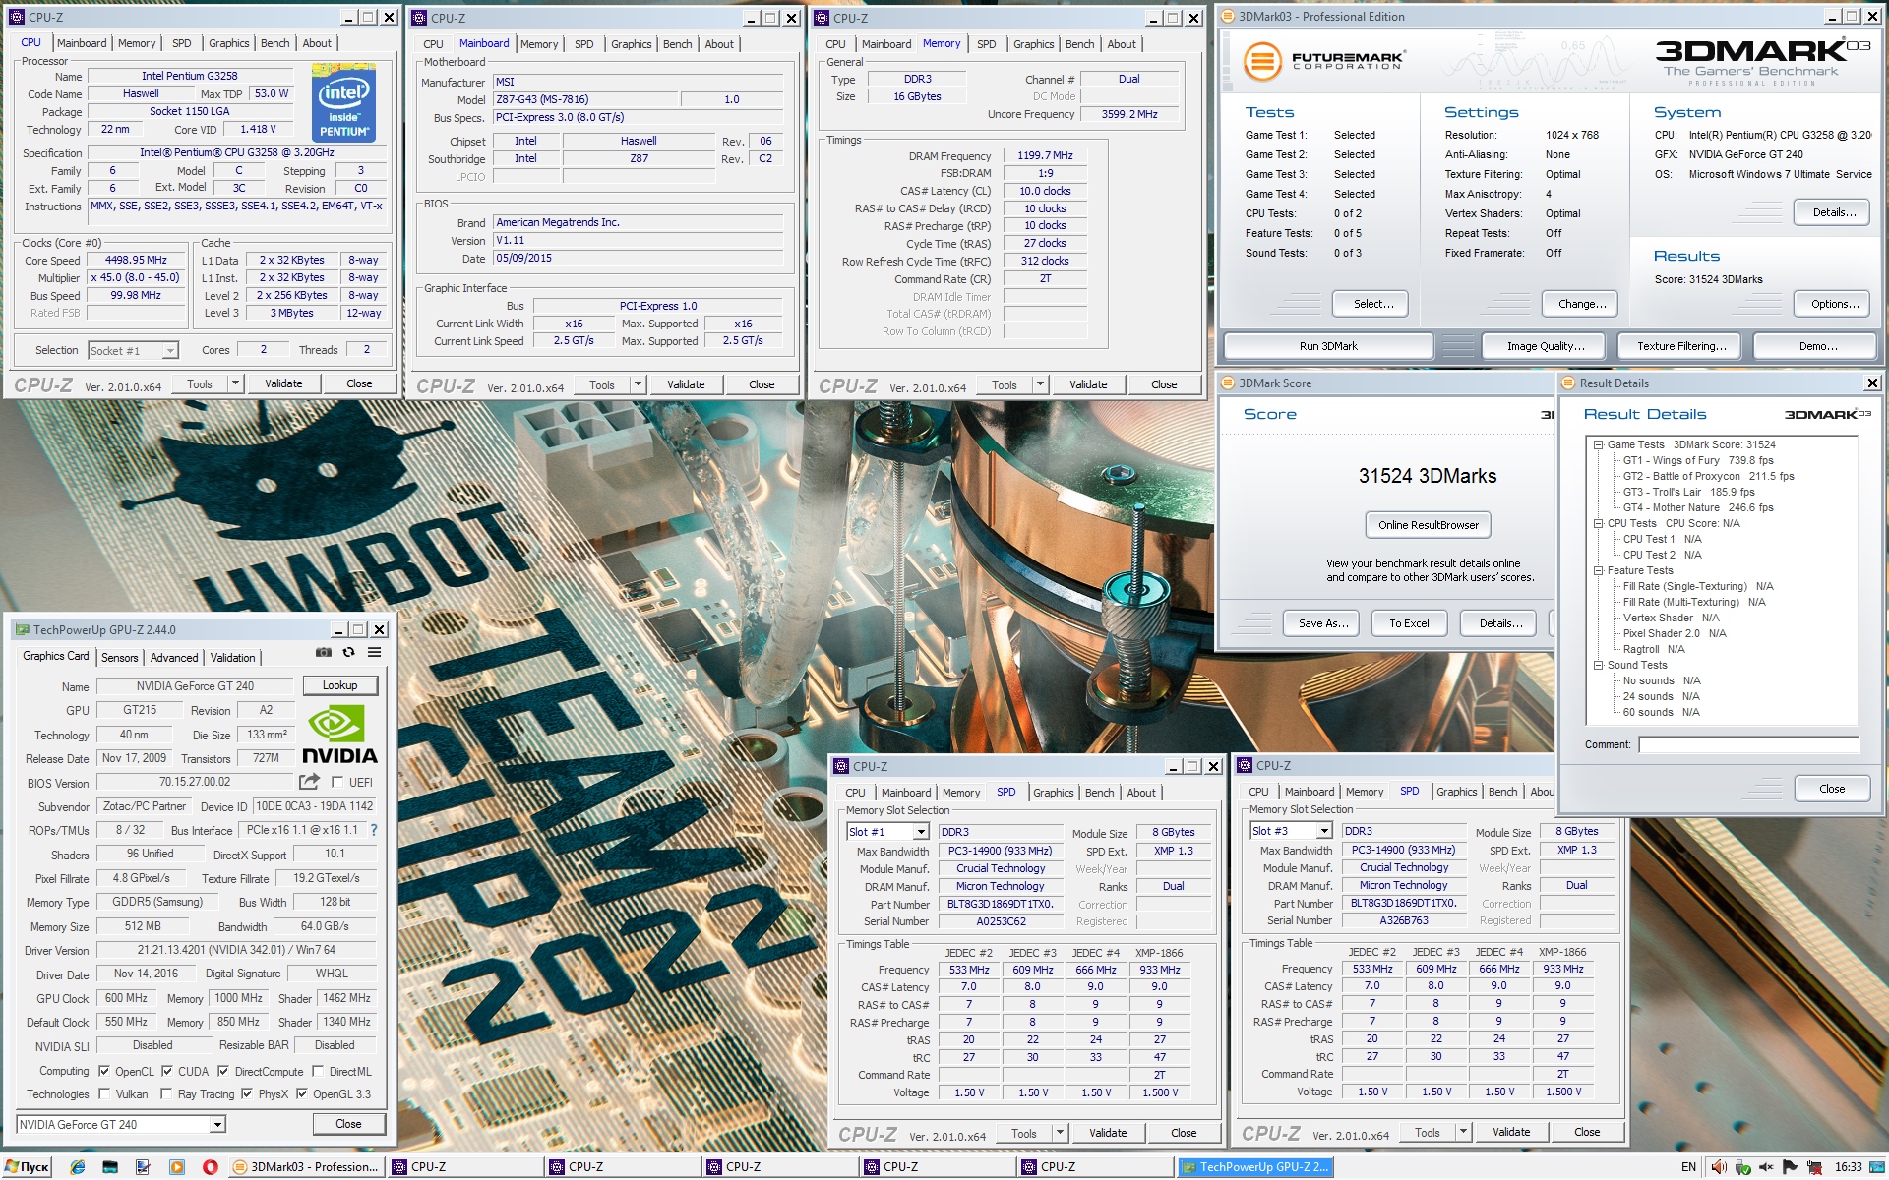1889x1180 pixels.
Task: Launch Internet Explorer from the taskbar
Action: pos(78,1167)
